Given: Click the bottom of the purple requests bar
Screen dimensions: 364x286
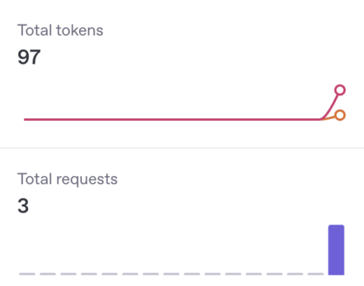Looking at the screenshot, I should 336,274.
